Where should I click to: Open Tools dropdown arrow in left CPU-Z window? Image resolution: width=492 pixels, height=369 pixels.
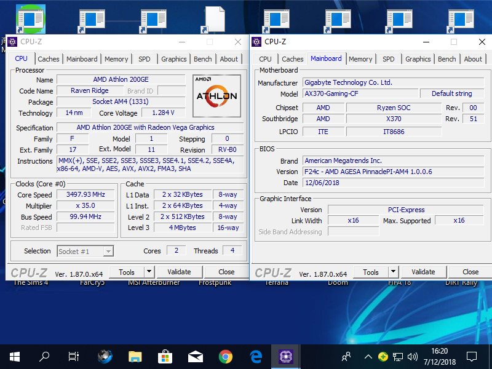pos(149,272)
